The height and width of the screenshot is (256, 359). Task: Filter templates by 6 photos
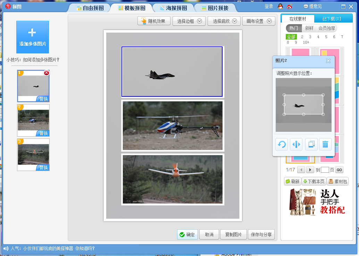334,37
